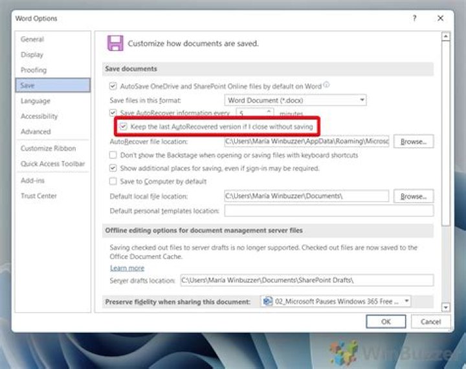The width and height of the screenshot is (466, 369).
Task: Click the scroll up arrow
Action: pyautogui.click(x=445, y=36)
